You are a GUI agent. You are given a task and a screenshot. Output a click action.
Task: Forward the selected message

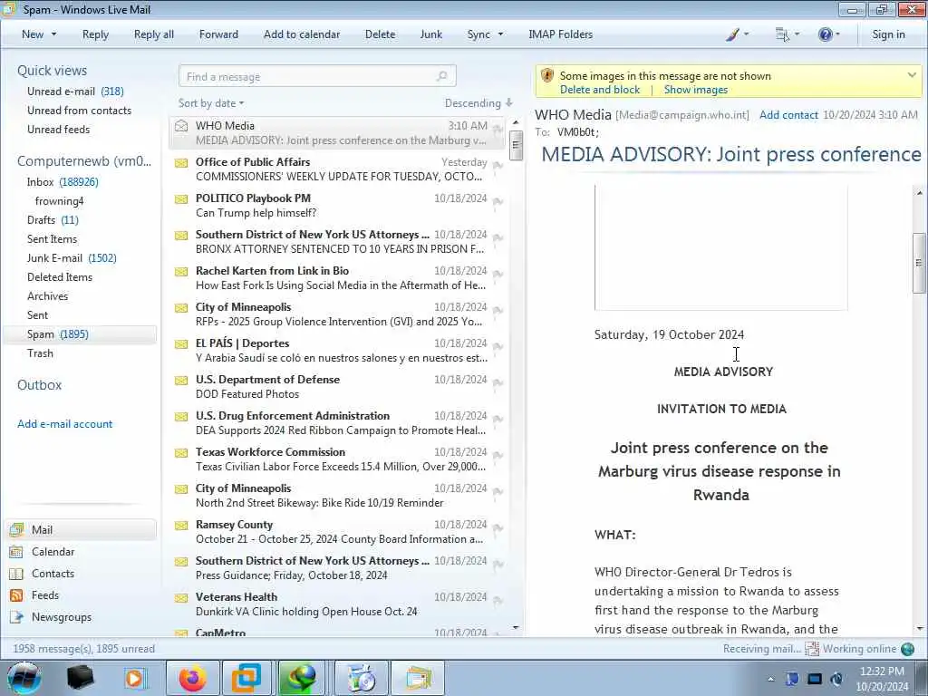click(x=218, y=34)
